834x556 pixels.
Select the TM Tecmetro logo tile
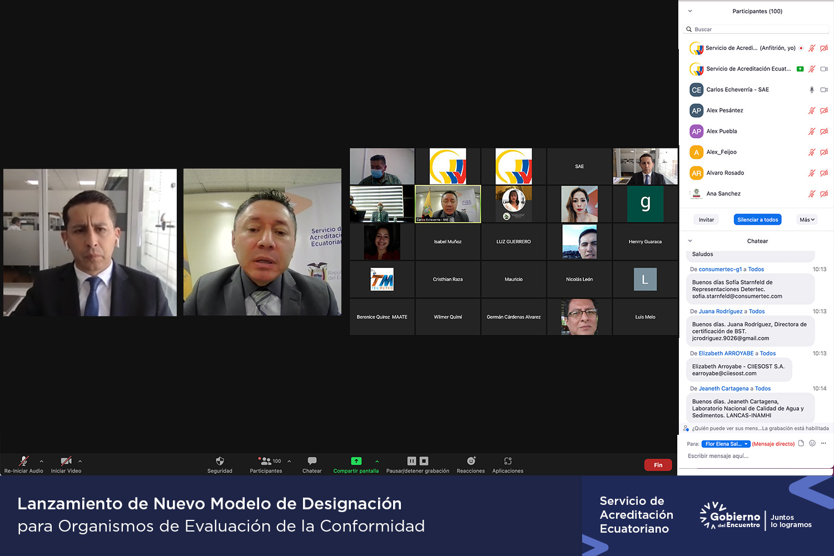[382, 279]
